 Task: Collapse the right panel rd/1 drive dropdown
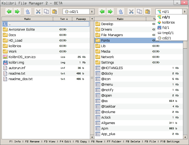(185, 12)
